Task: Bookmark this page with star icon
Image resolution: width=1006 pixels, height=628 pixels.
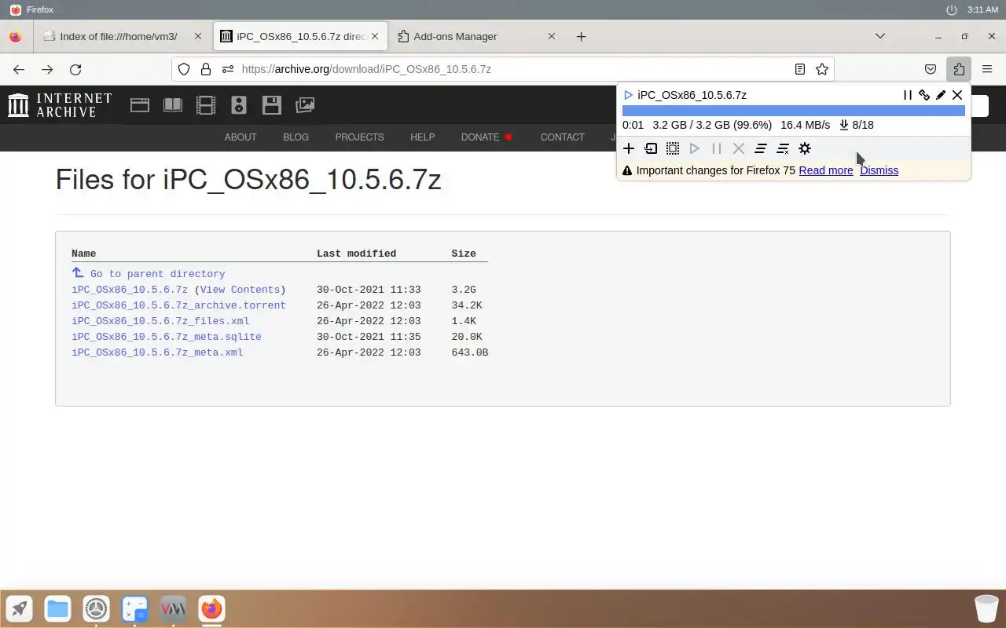Action: 822,69
